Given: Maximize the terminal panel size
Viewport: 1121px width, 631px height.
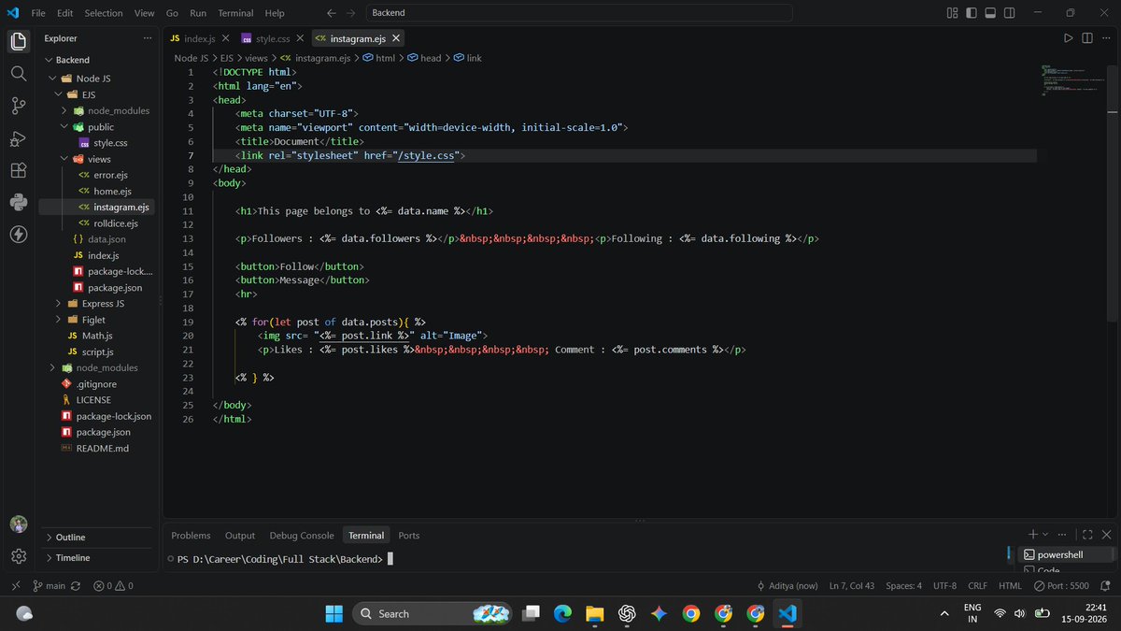Looking at the screenshot, I should pos(1086,535).
